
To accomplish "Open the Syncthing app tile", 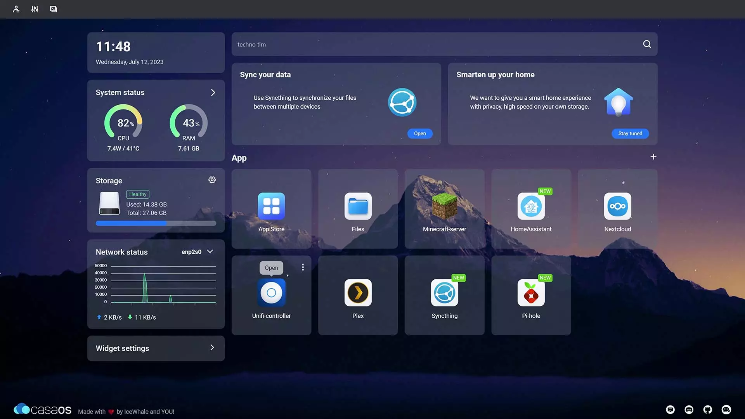I will click(x=444, y=293).
